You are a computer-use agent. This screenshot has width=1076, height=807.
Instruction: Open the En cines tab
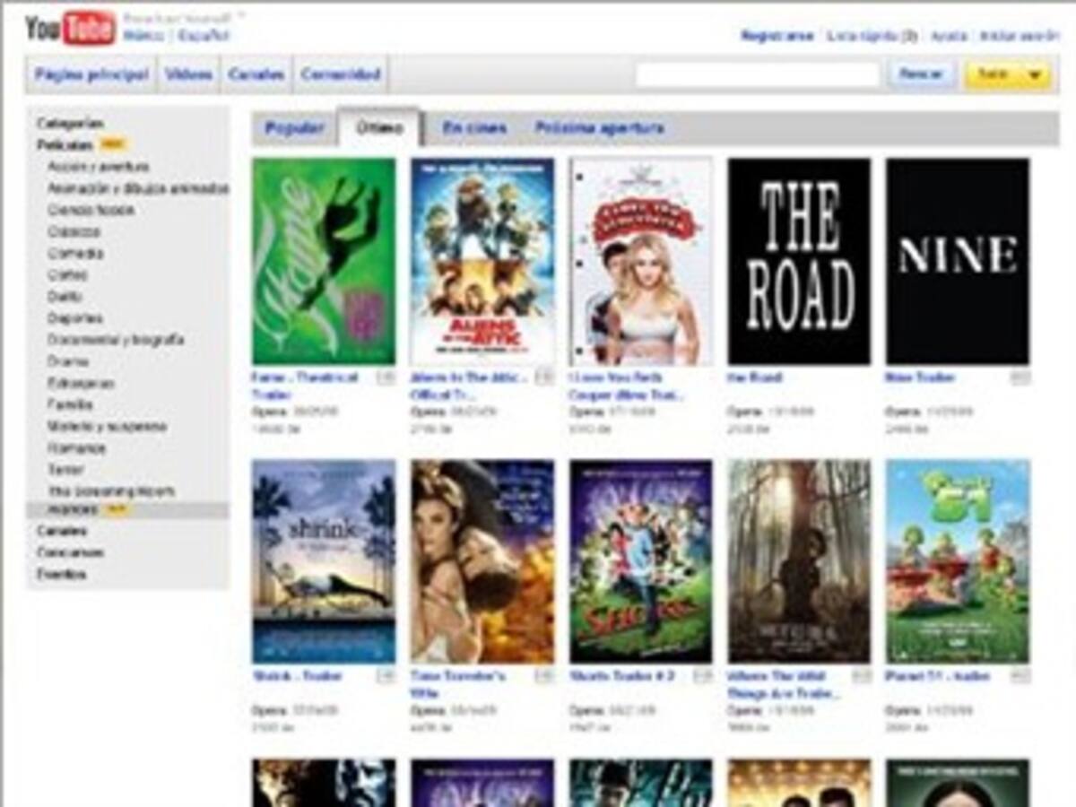coord(474,128)
